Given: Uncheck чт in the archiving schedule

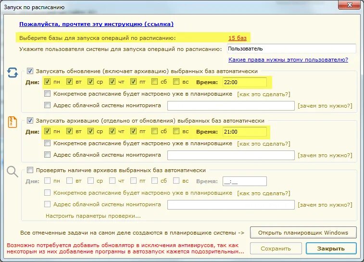Looking at the screenshot, I should tap(112, 131).
